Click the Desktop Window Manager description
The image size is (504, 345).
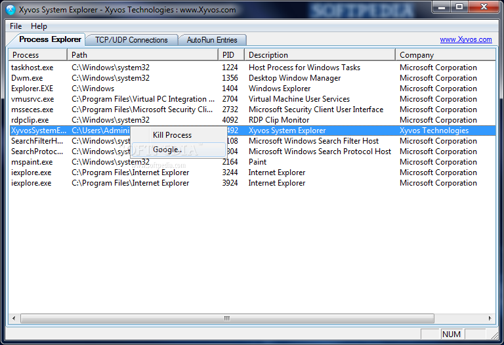pos(295,78)
